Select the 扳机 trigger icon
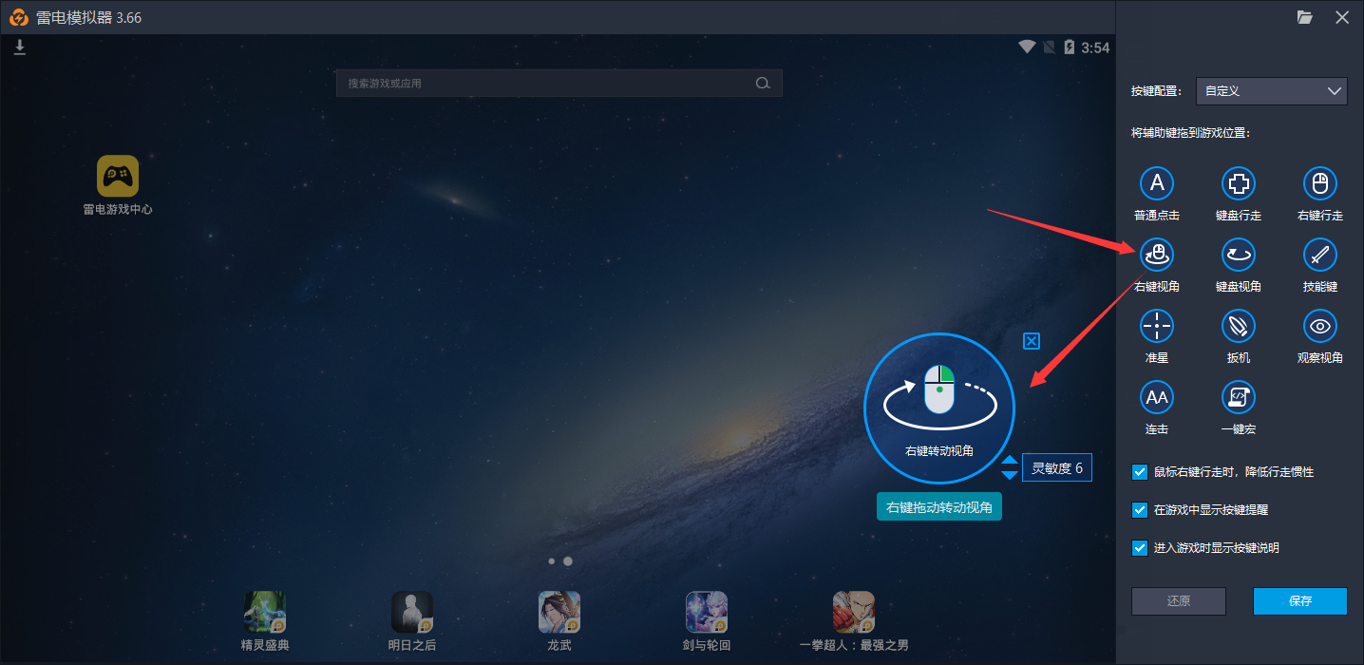Image resolution: width=1364 pixels, height=665 pixels. pyautogui.click(x=1238, y=326)
